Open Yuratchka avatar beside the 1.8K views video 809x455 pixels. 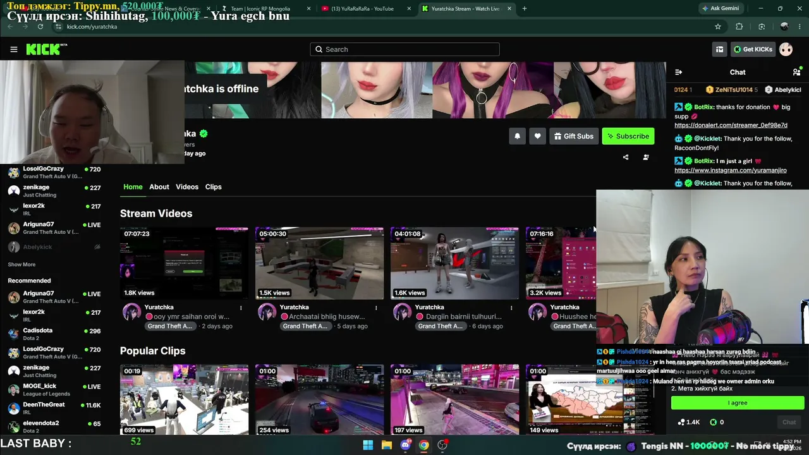point(131,312)
